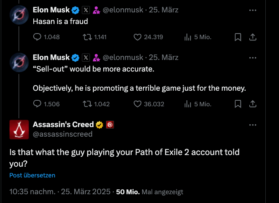Reply to the "Hasan is a fraud" tweet
This screenshot has width=279, height=203.
click(37, 37)
